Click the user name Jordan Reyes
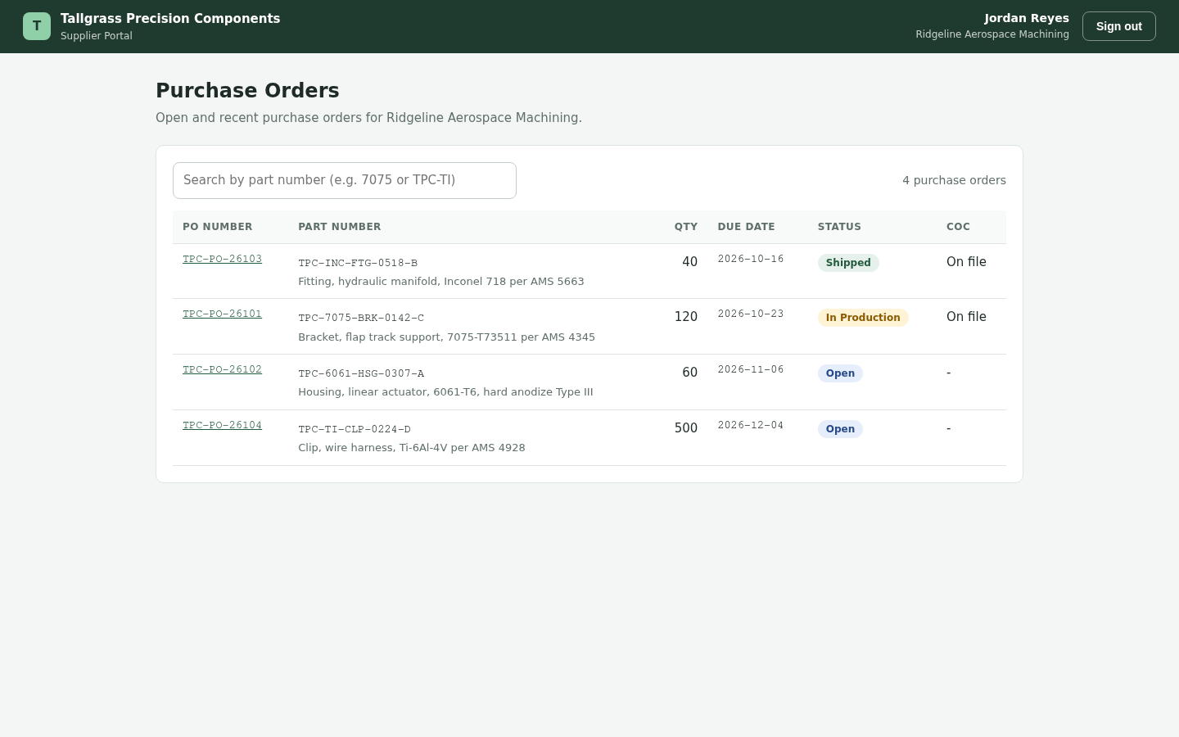 (x=1027, y=18)
